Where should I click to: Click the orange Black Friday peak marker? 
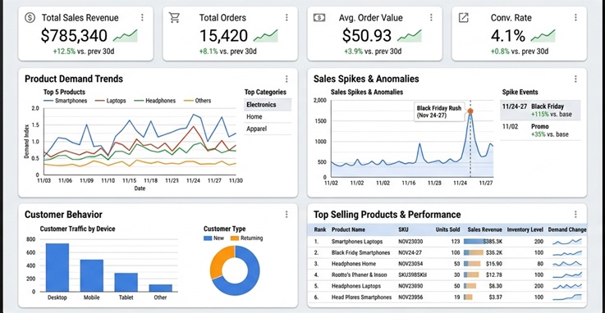tap(470, 111)
